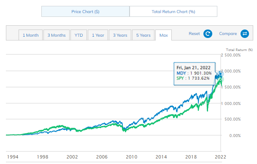Click the 2010 x-axis label
This screenshot has height=164, width=257.
coord(131,157)
